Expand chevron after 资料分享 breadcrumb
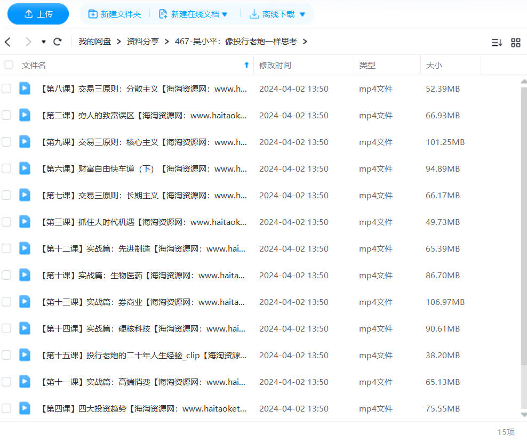 (167, 42)
